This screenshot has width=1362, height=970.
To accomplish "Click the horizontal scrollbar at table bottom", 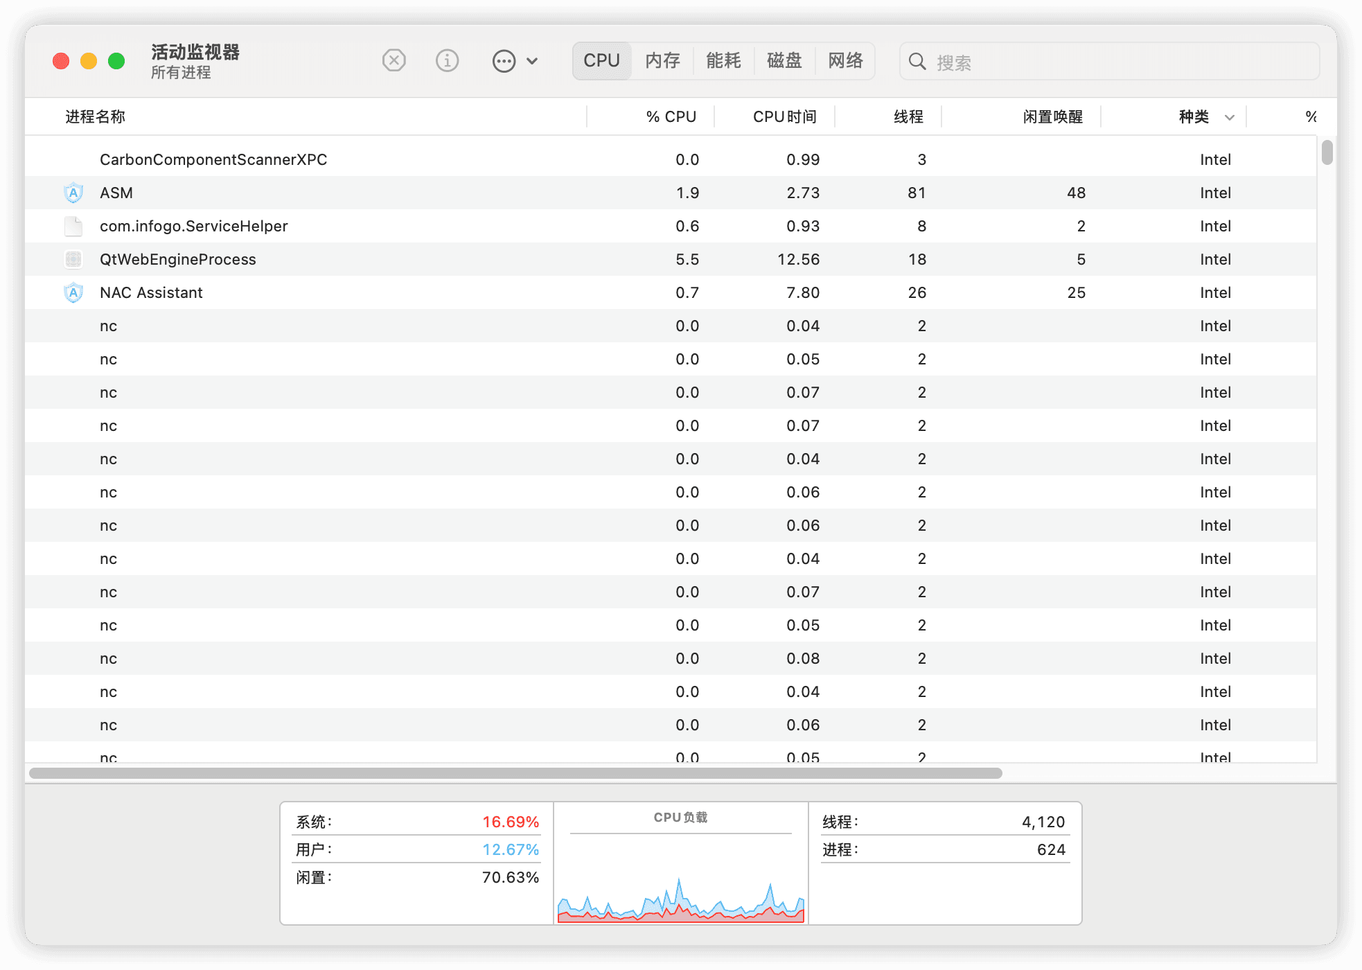I will click(515, 773).
